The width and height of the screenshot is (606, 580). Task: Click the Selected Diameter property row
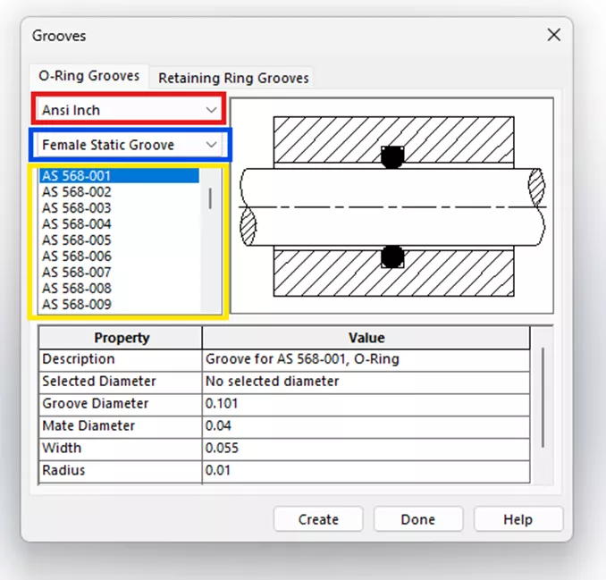[284, 382]
